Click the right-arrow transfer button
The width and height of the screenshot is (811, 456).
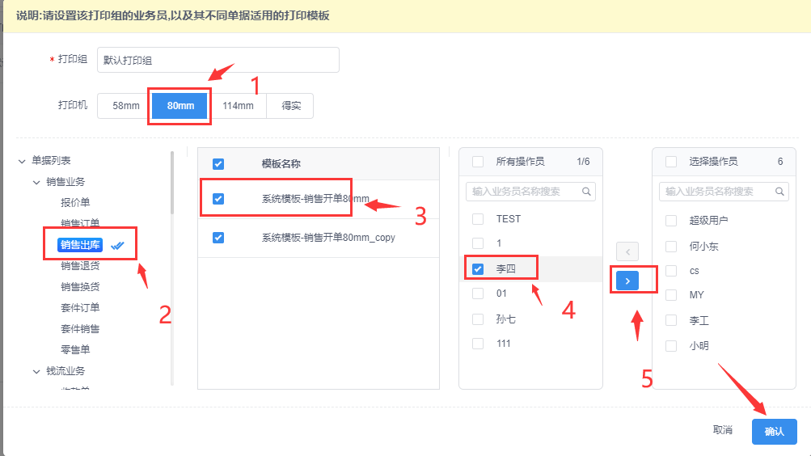(627, 281)
